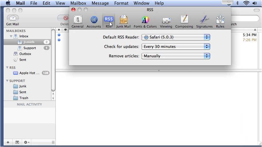Toggle the Mail Activity panel button
Image resolution: width=262 pixels, height=147 pixels.
pos(17,142)
